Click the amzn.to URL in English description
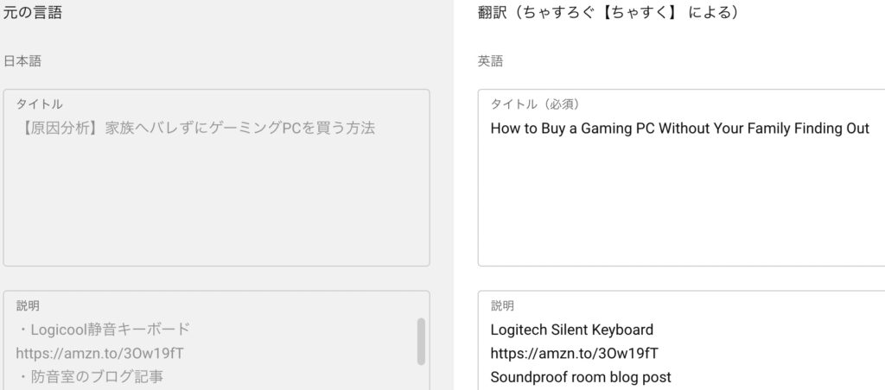Viewport: 885px width, 390px height. pos(574,354)
